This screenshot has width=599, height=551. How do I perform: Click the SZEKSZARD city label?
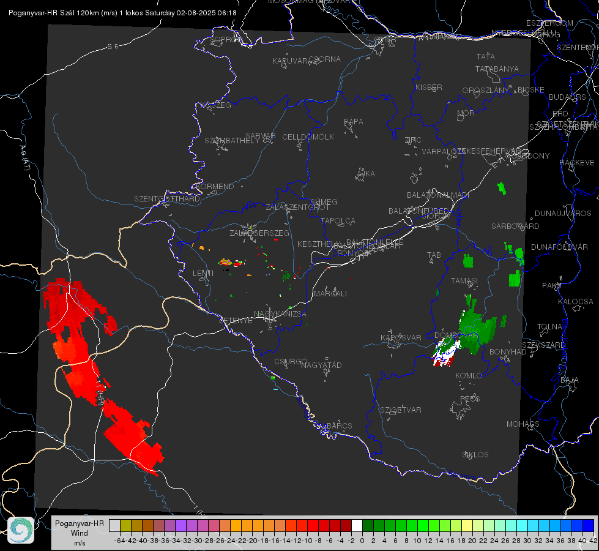tap(543, 345)
